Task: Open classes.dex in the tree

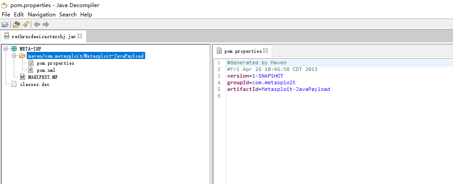Action: (x=35, y=85)
